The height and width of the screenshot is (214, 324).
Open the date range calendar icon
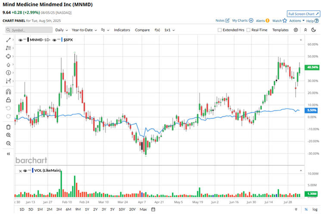[153, 209]
